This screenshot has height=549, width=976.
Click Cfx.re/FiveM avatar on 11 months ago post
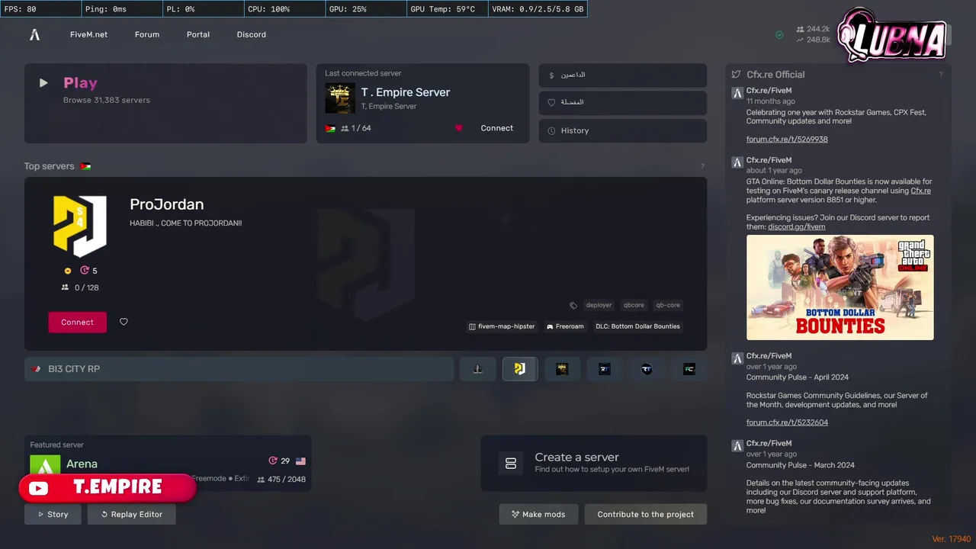click(737, 93)
